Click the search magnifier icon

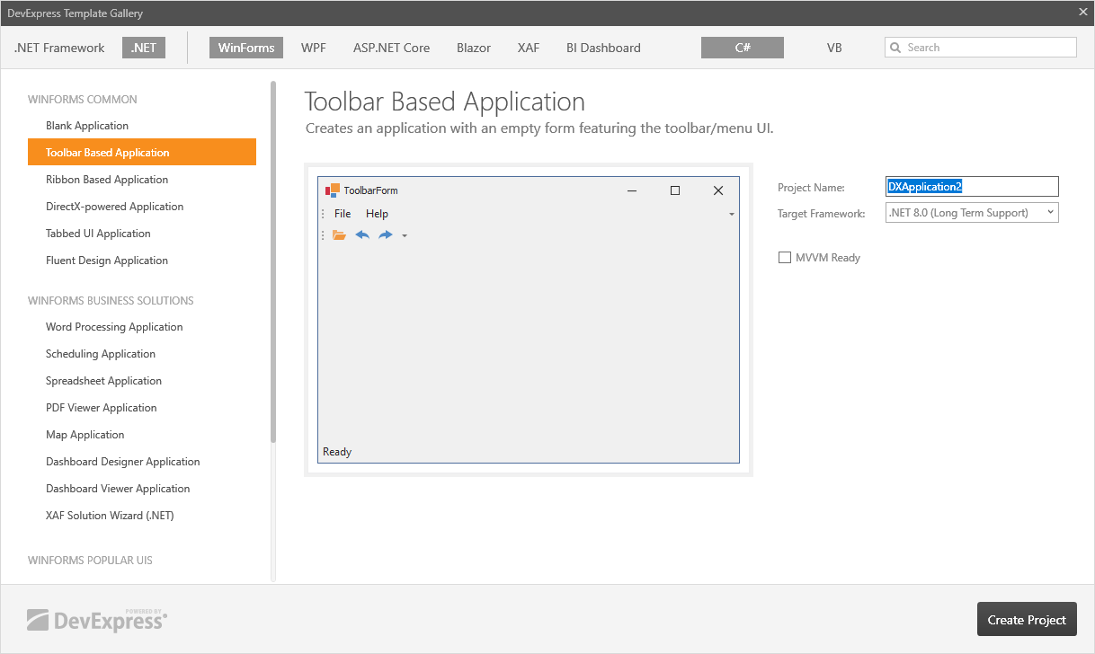click(895, 48)
